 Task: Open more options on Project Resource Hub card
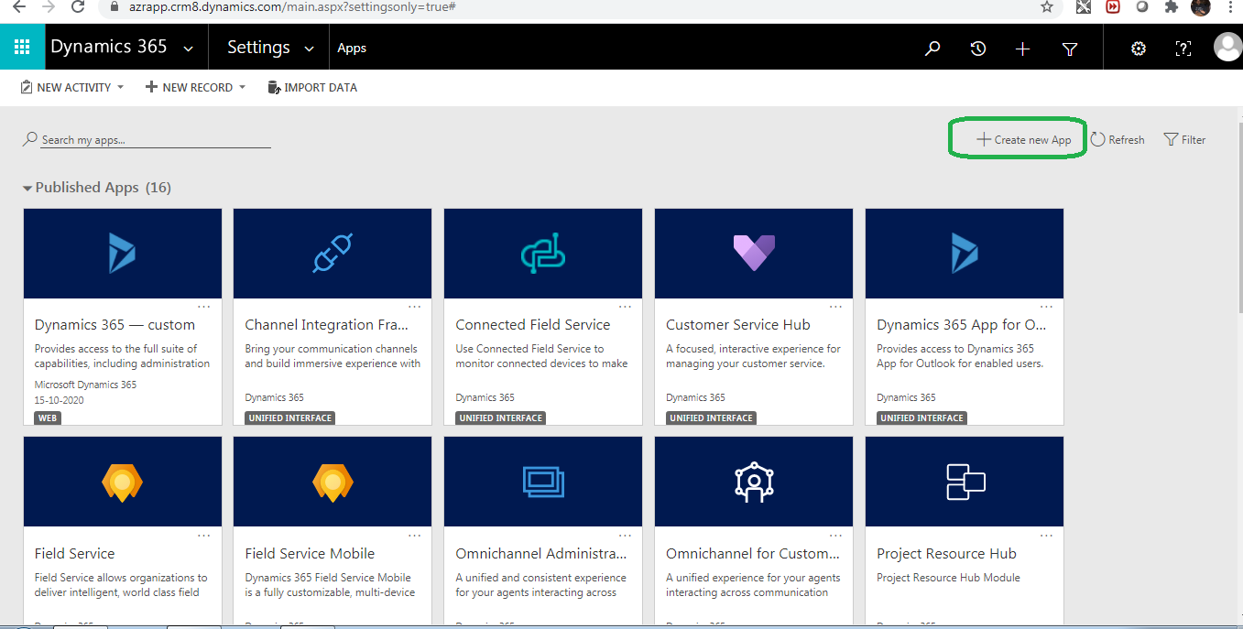coord(1047,535)
